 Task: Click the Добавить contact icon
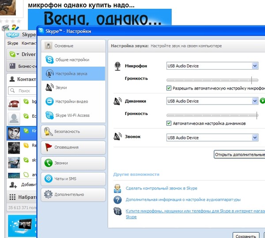[13, 185]
